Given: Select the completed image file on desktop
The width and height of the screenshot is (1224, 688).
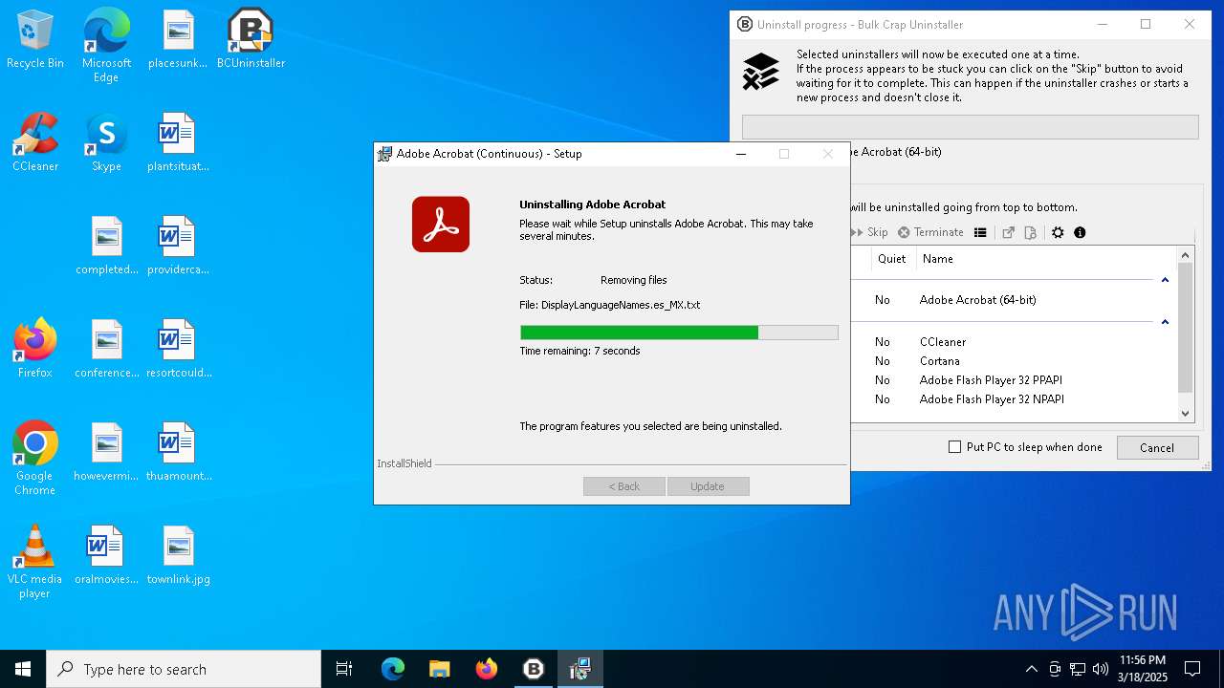Looking at the screenshot, I should coord(107,247).
